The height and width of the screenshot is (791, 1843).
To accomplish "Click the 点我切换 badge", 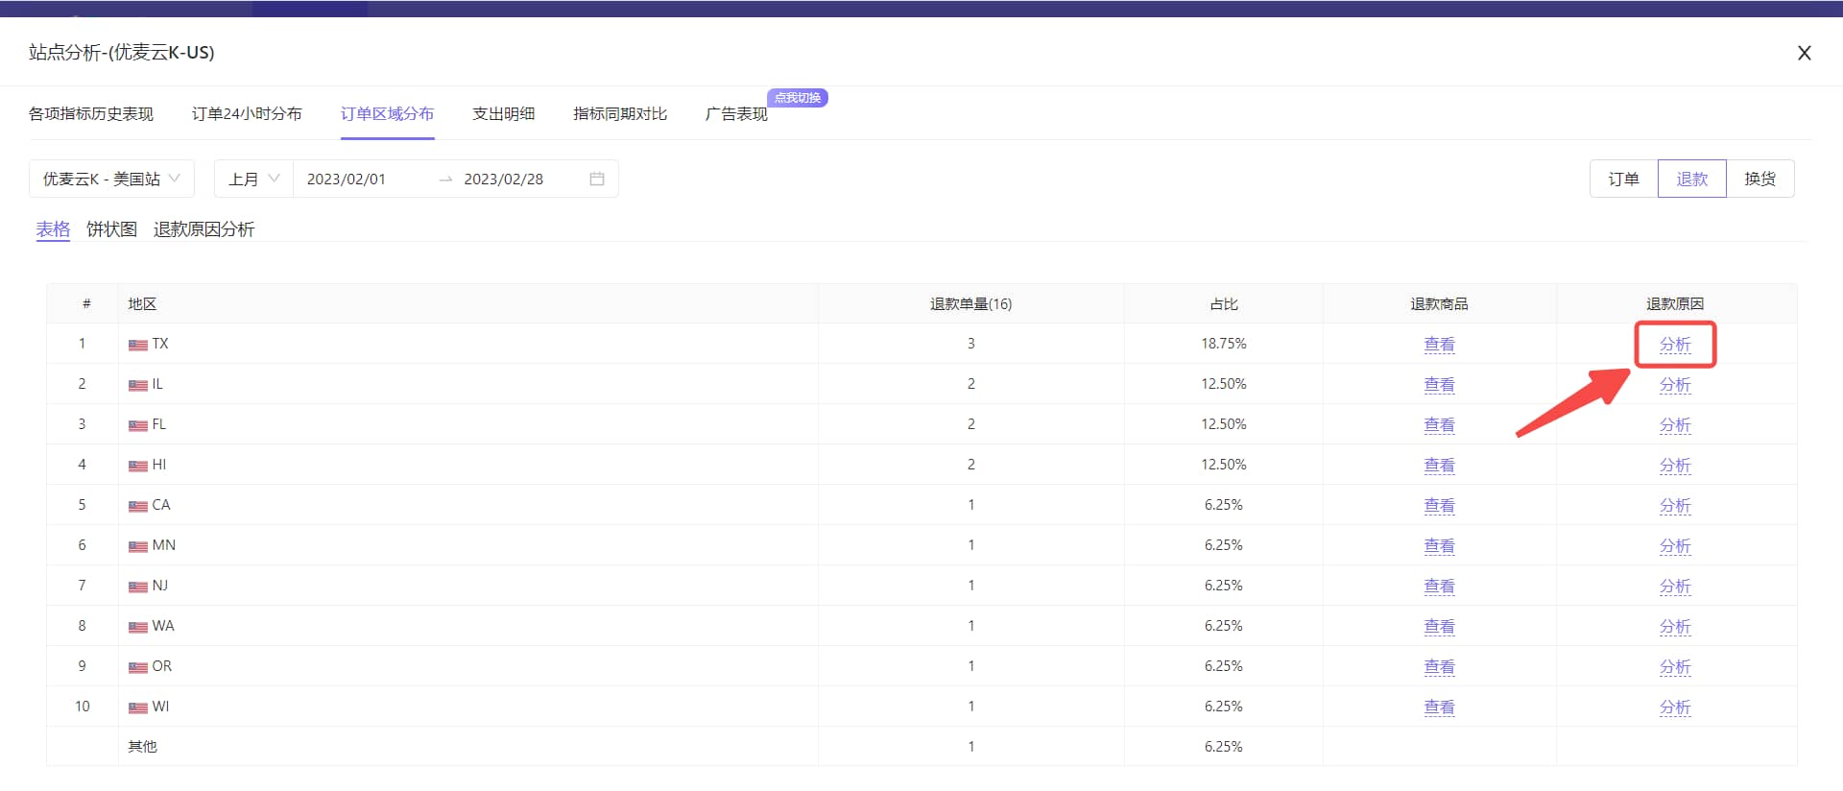I will [798, 97].
